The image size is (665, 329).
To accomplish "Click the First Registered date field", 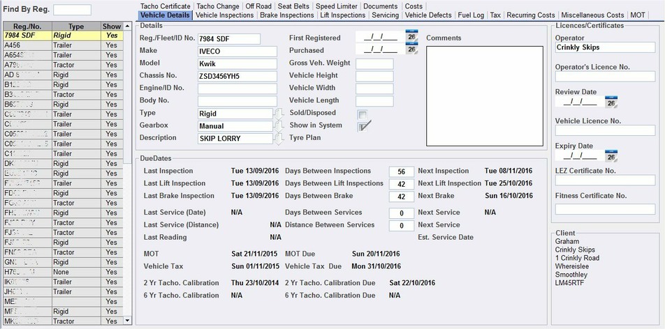I will [x=381, y=38].
